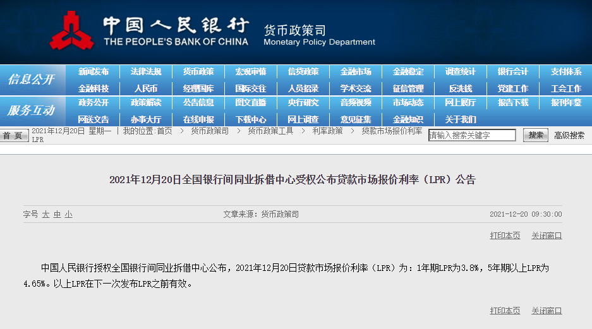This screenshot has height=329, width=592.
Task: Open 利率政策 breadcrumb link
Action: [327, 131]
